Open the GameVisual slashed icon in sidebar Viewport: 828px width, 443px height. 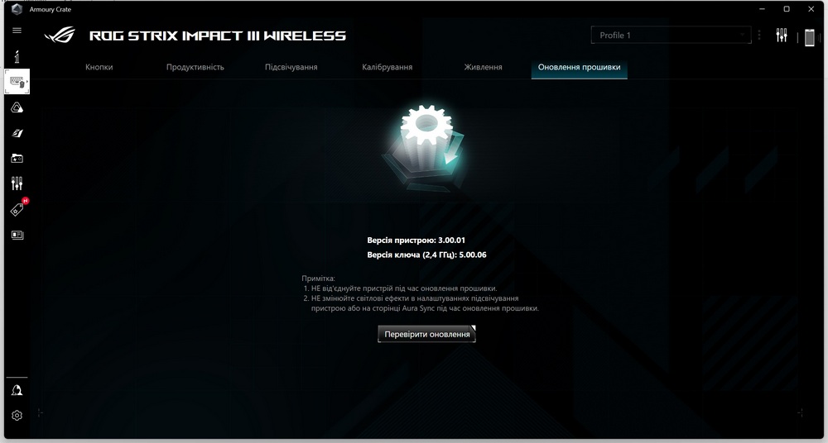tap(17, 133)
